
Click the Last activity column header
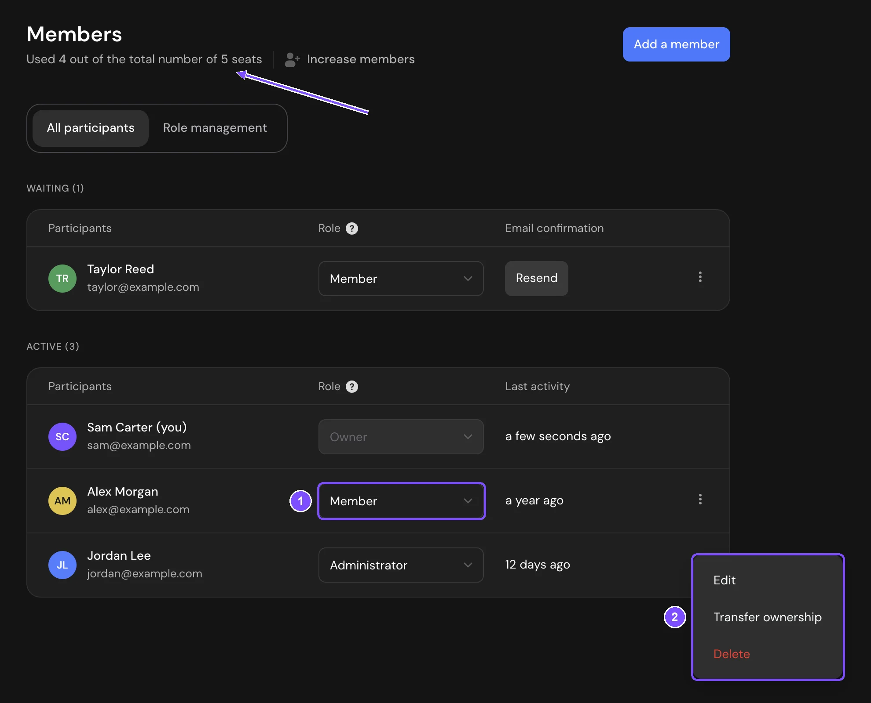point(537,387)
